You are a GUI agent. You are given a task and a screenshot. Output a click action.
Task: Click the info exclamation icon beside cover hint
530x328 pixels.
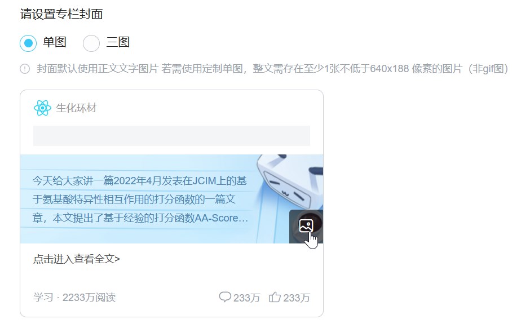coord(25,69)
